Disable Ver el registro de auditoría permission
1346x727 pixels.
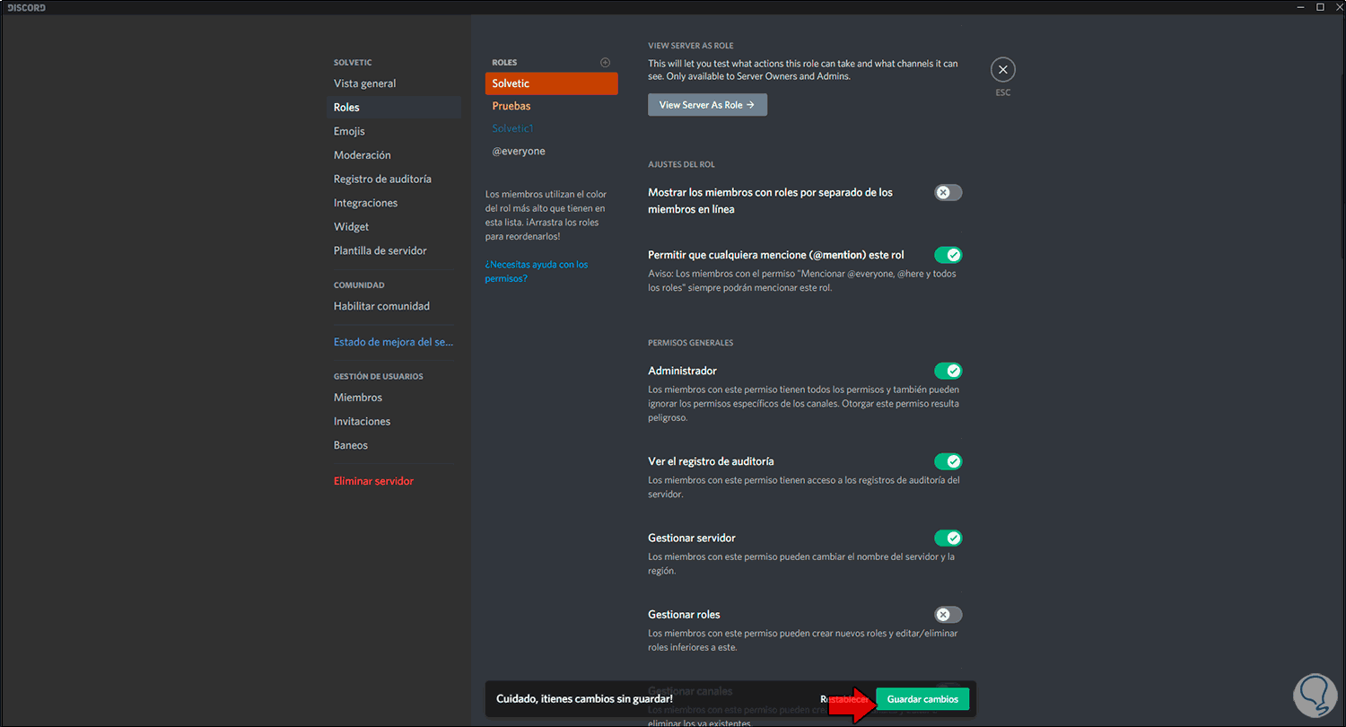pos(948,461)
